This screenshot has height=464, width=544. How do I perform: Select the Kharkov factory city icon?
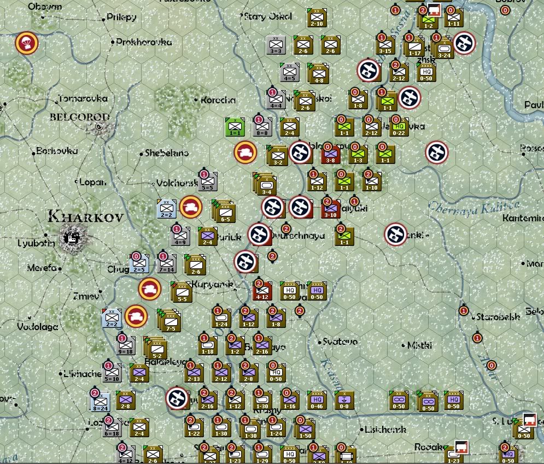tap(72, 238)
